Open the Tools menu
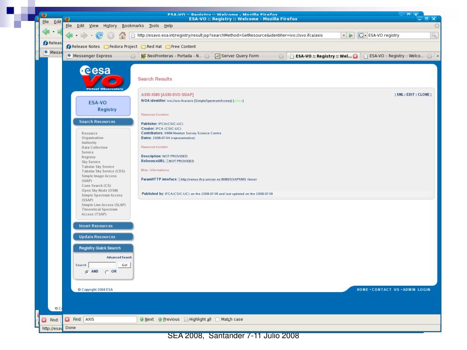 click(154, 26)
